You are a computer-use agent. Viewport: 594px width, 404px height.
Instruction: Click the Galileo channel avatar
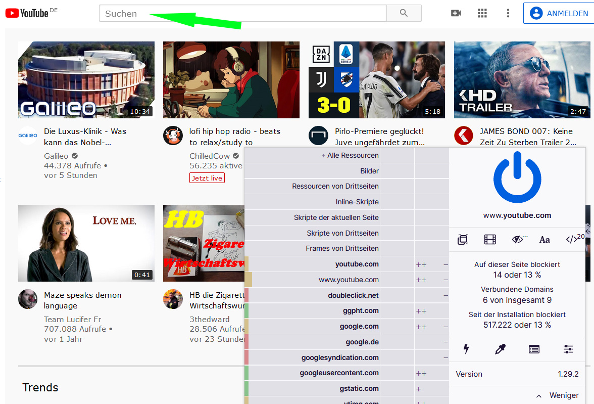(x=28, y=136)
